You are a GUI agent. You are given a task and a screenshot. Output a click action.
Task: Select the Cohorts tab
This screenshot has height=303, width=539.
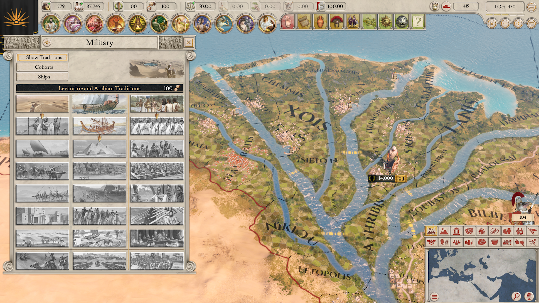[x=42, y=67]
